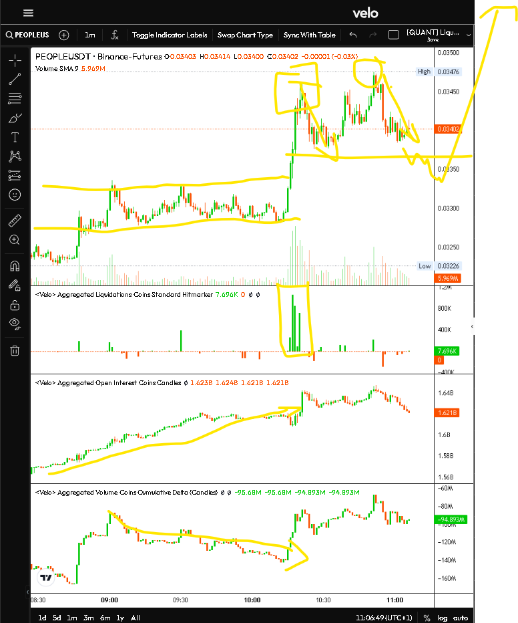
Task: Click the PEOPLEUSDT Binance-Futures chart title
Action: 98,57
